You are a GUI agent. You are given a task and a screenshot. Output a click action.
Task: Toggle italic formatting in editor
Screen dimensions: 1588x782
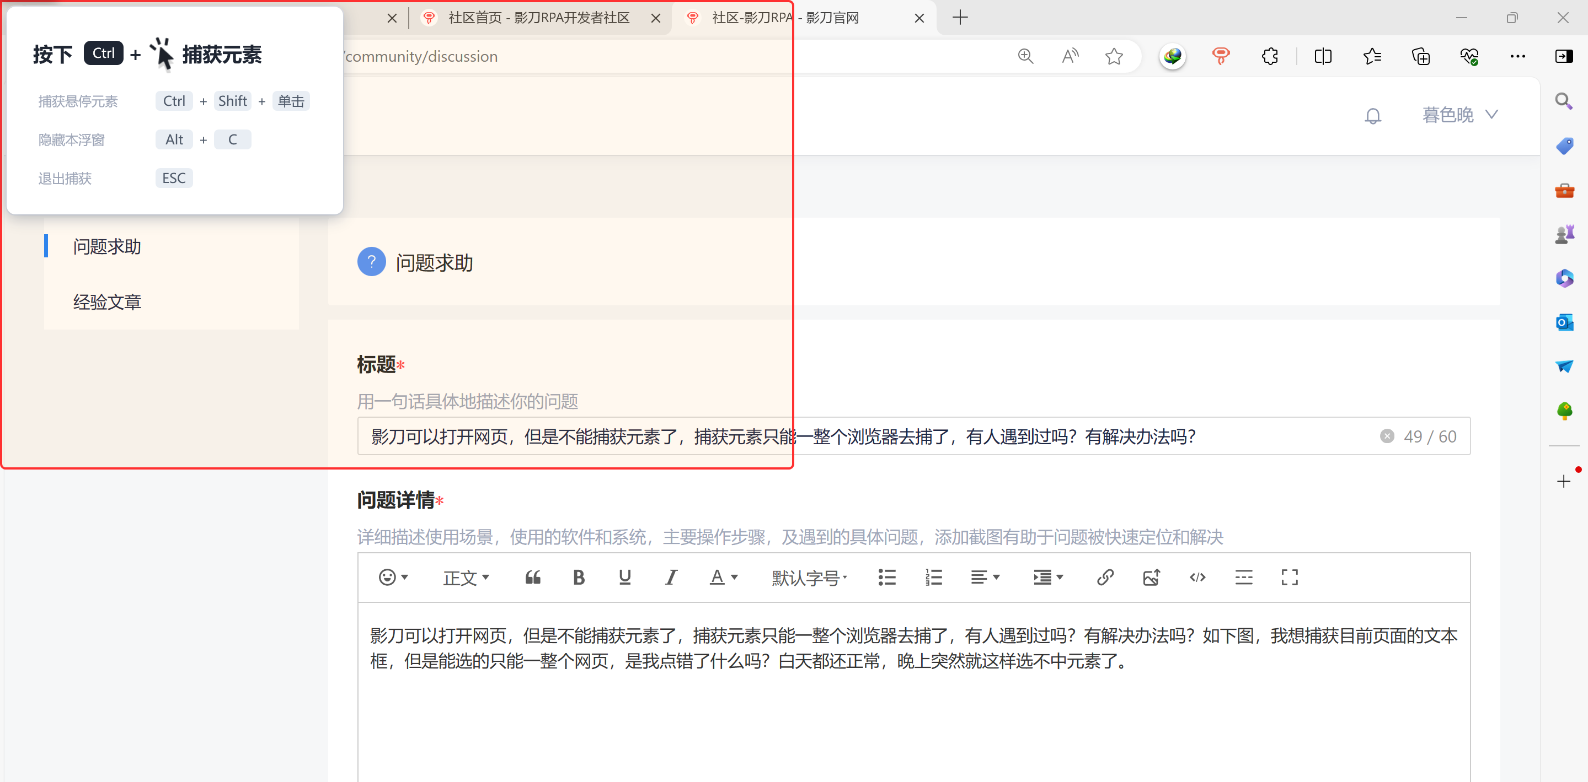pyautogui.click(x=671, y=577)
